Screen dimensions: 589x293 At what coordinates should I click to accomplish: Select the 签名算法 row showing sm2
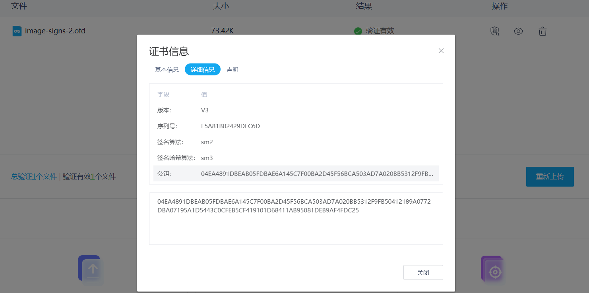click(296, 142)
